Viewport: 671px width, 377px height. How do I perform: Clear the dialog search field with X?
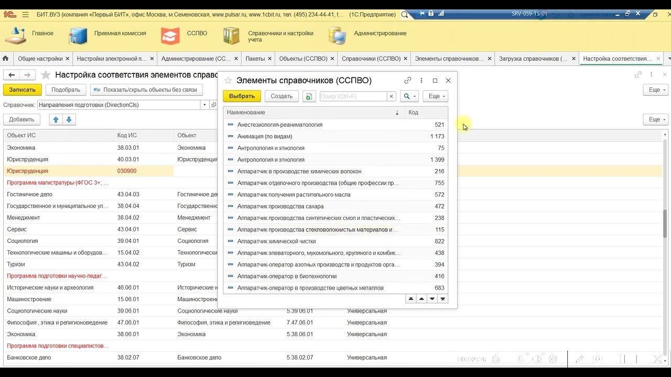[x=391, y=96]
